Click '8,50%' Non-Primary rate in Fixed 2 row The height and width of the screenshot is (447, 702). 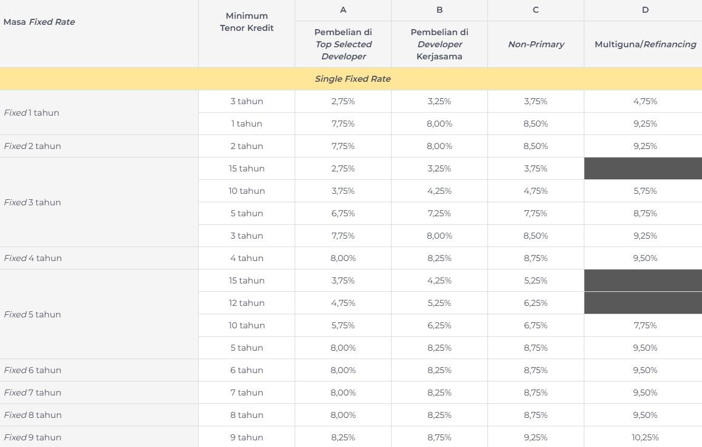pos(535,147)
